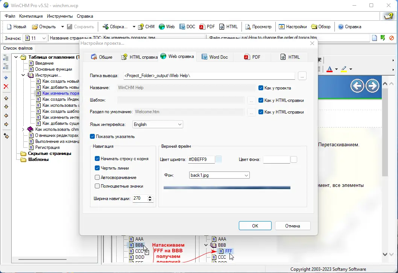
Task: Collapse Таблица оглавления tree node
Action: (x=16, y=57)
